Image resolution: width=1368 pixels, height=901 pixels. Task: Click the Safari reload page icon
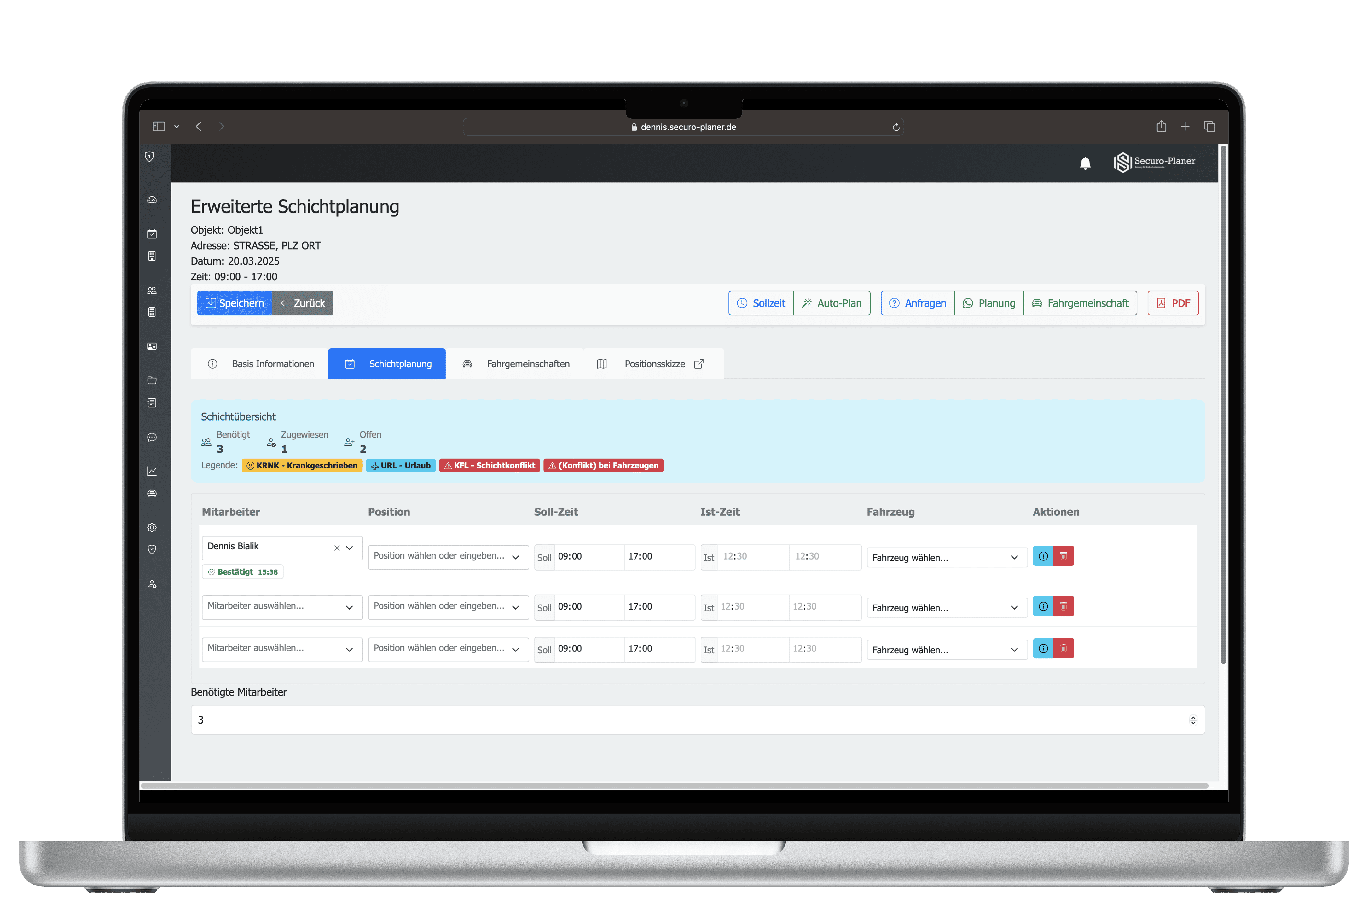(896, 127)
